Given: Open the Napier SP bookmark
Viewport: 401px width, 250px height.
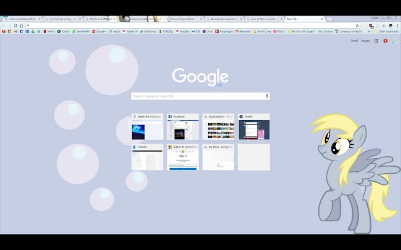Looking at the screenshot, I should point(130,32).
